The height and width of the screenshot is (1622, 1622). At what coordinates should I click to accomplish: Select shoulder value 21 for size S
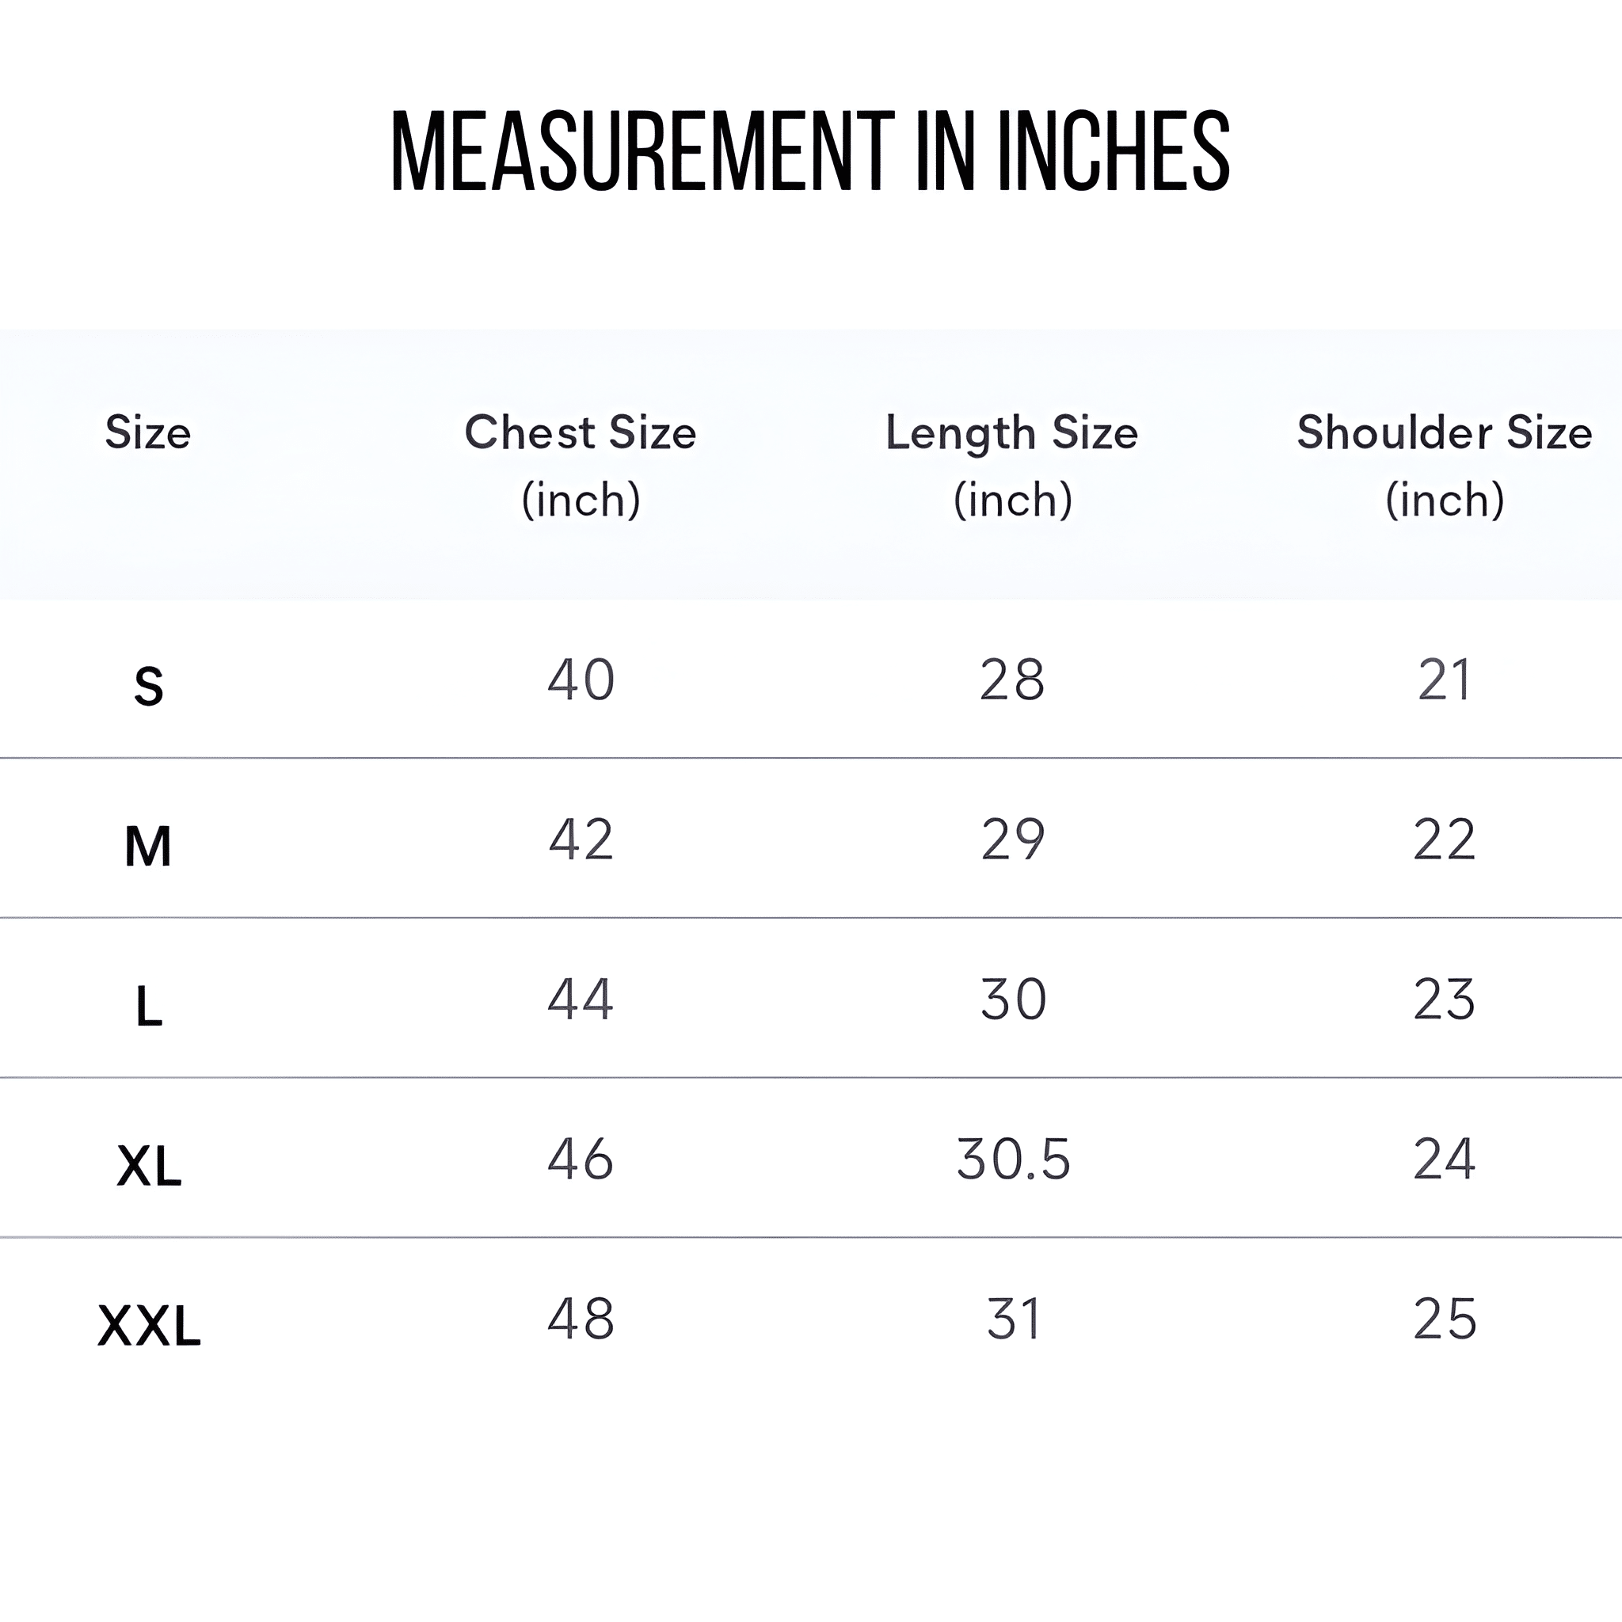(x=1444, y=680)
